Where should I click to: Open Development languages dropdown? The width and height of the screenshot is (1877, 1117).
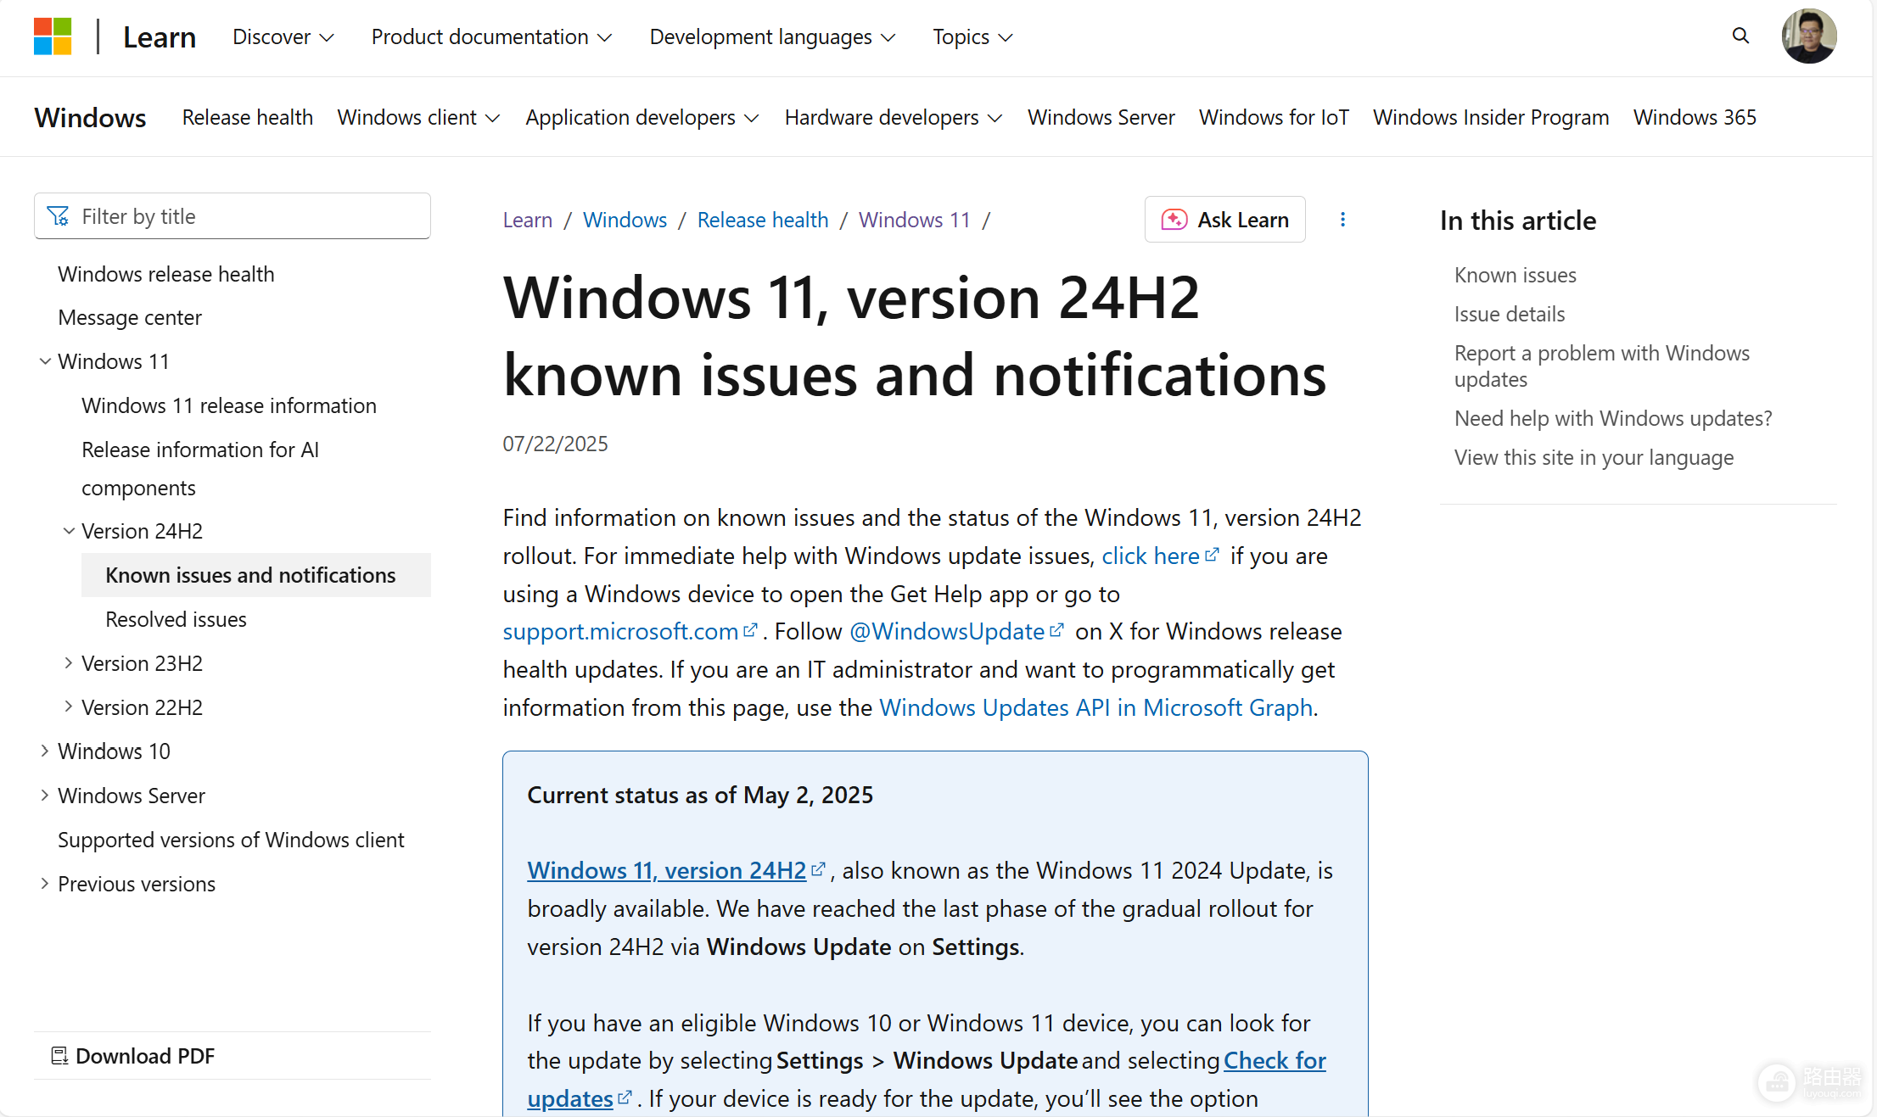[772, 36]
